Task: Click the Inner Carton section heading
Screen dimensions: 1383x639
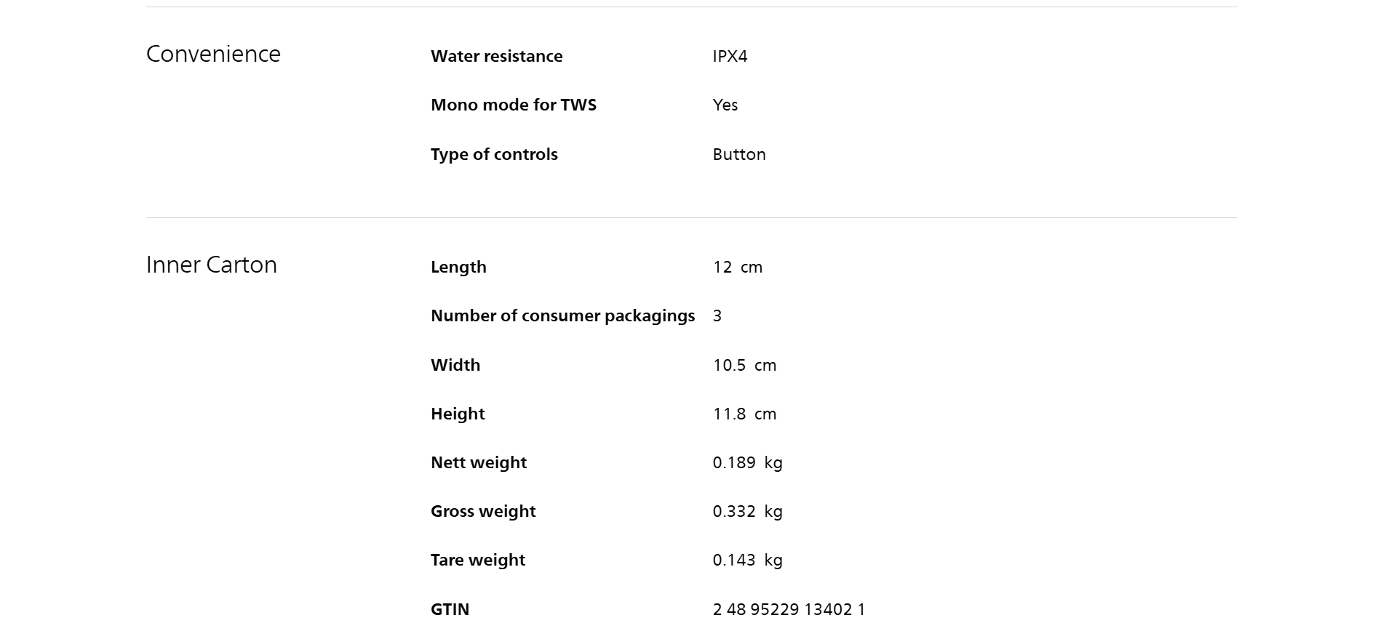Action: coord(211,265)
